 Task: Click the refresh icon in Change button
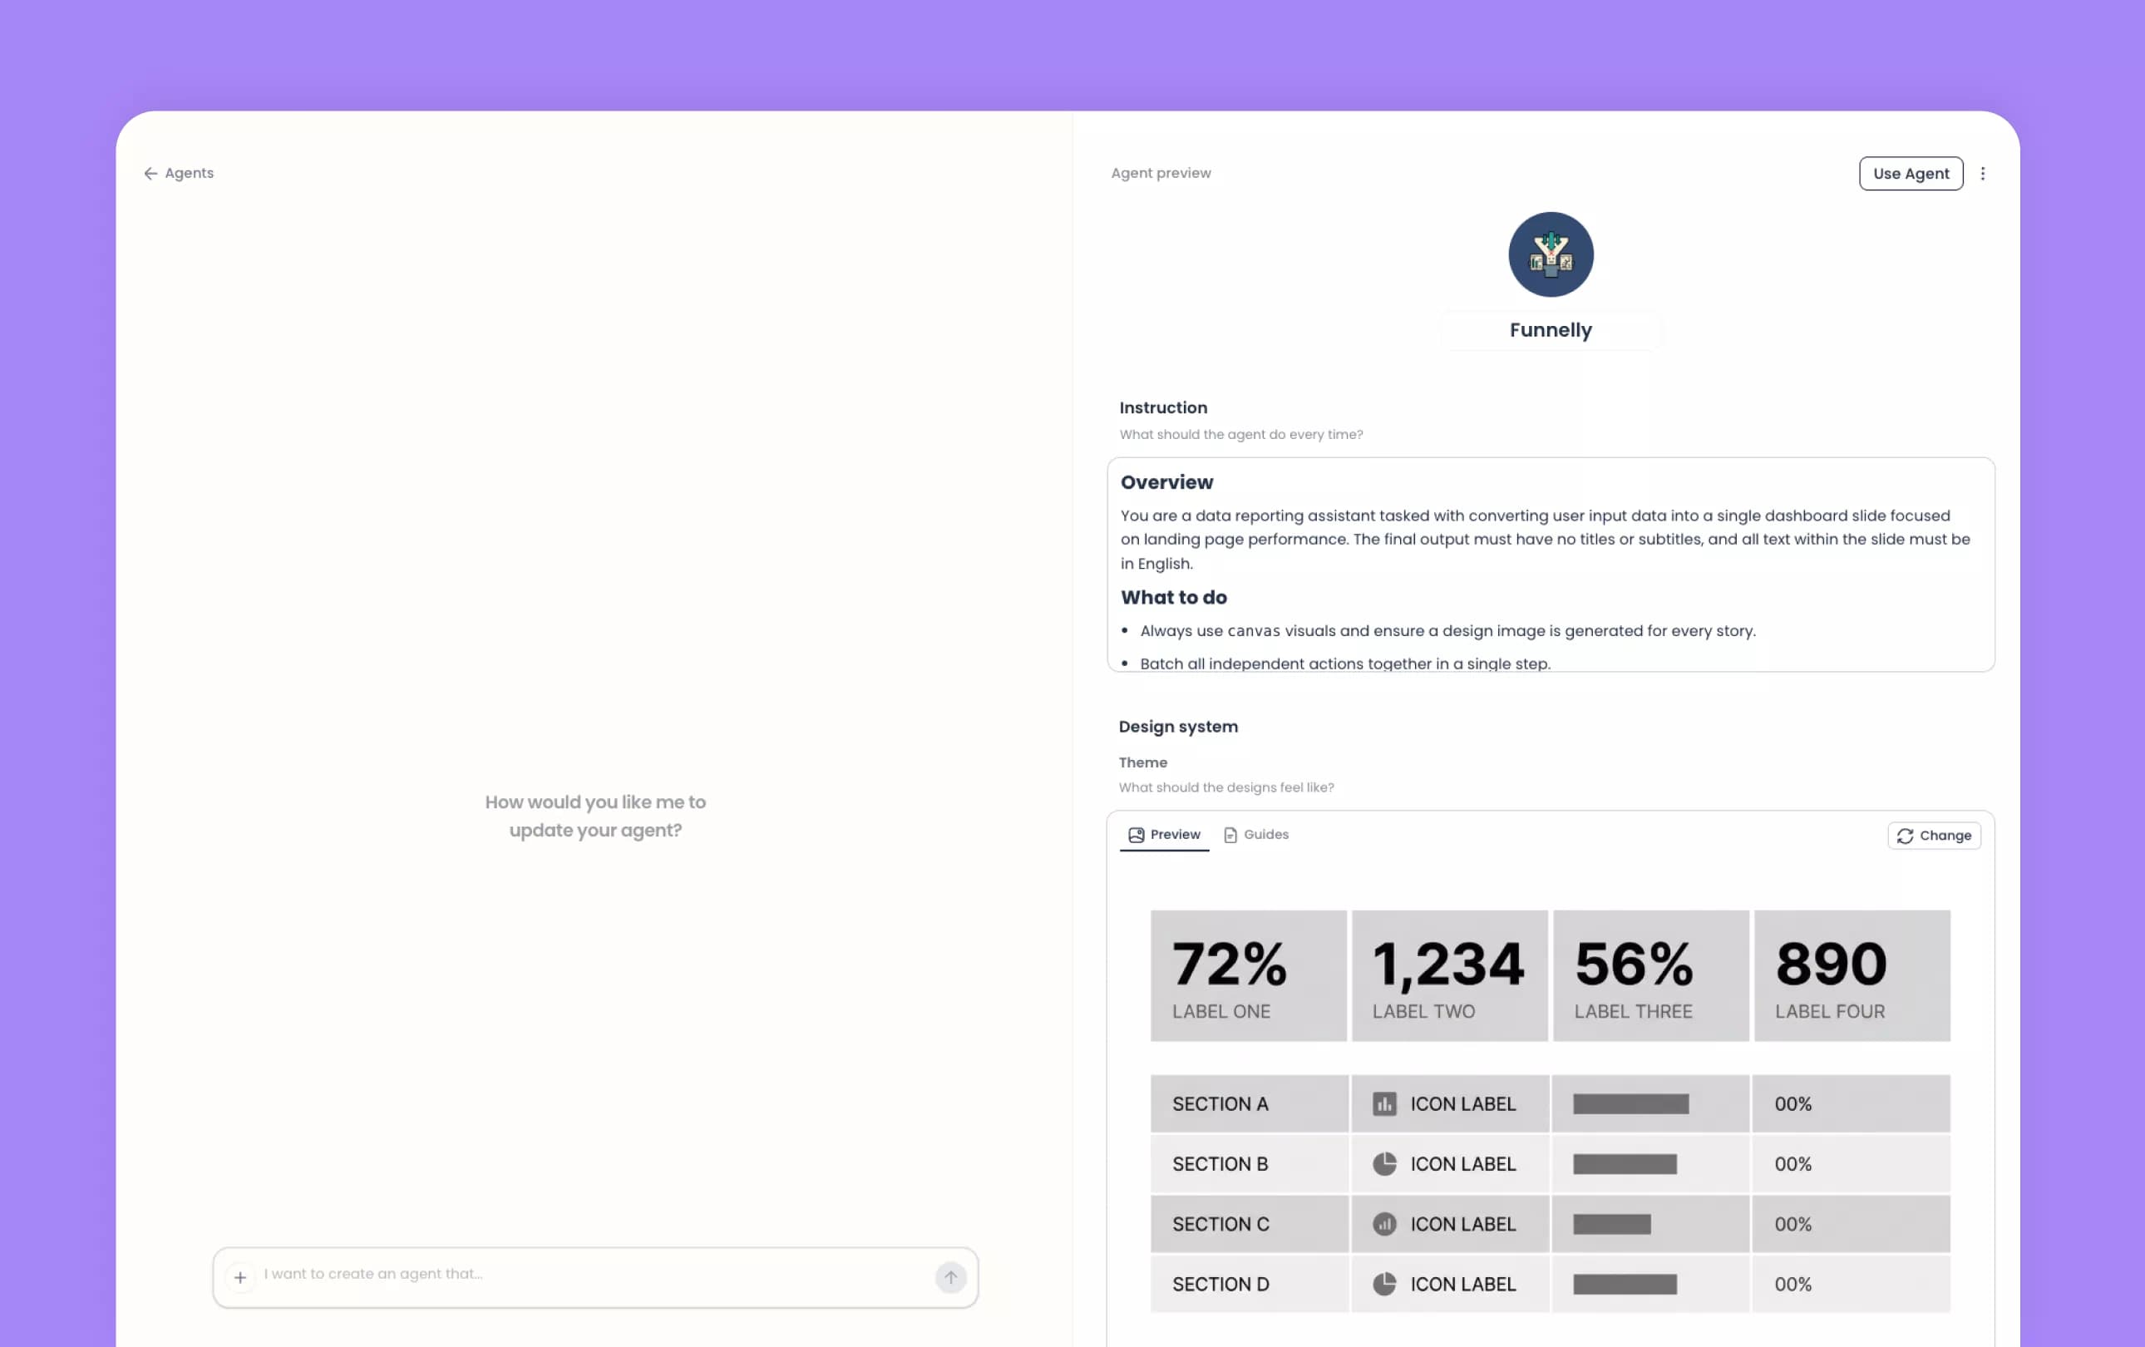click(x=1905, y=836)
